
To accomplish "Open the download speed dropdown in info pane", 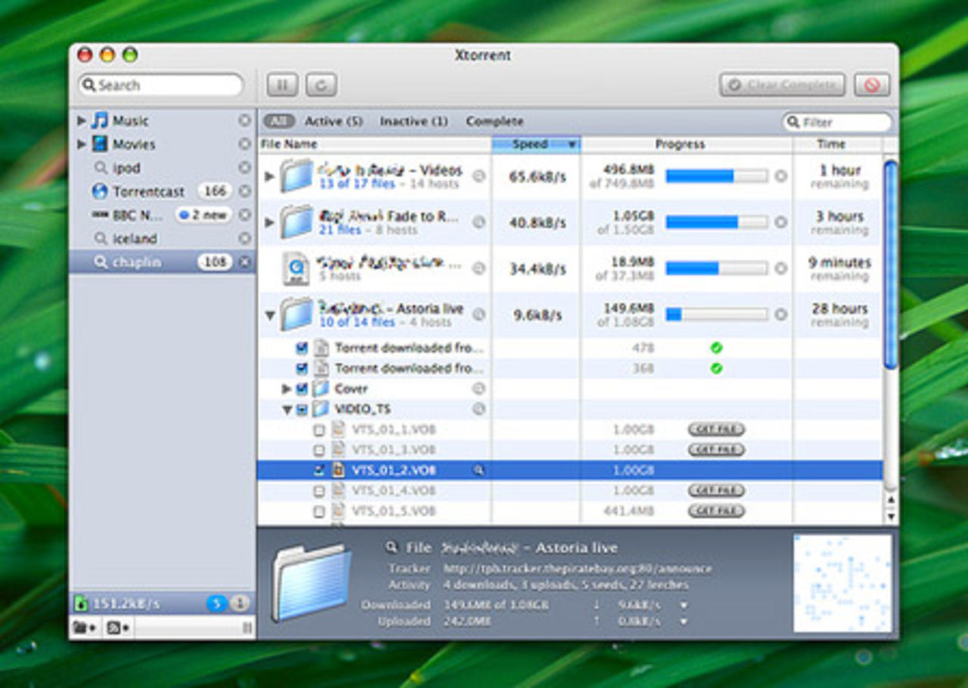I will [x=684, y=605].
